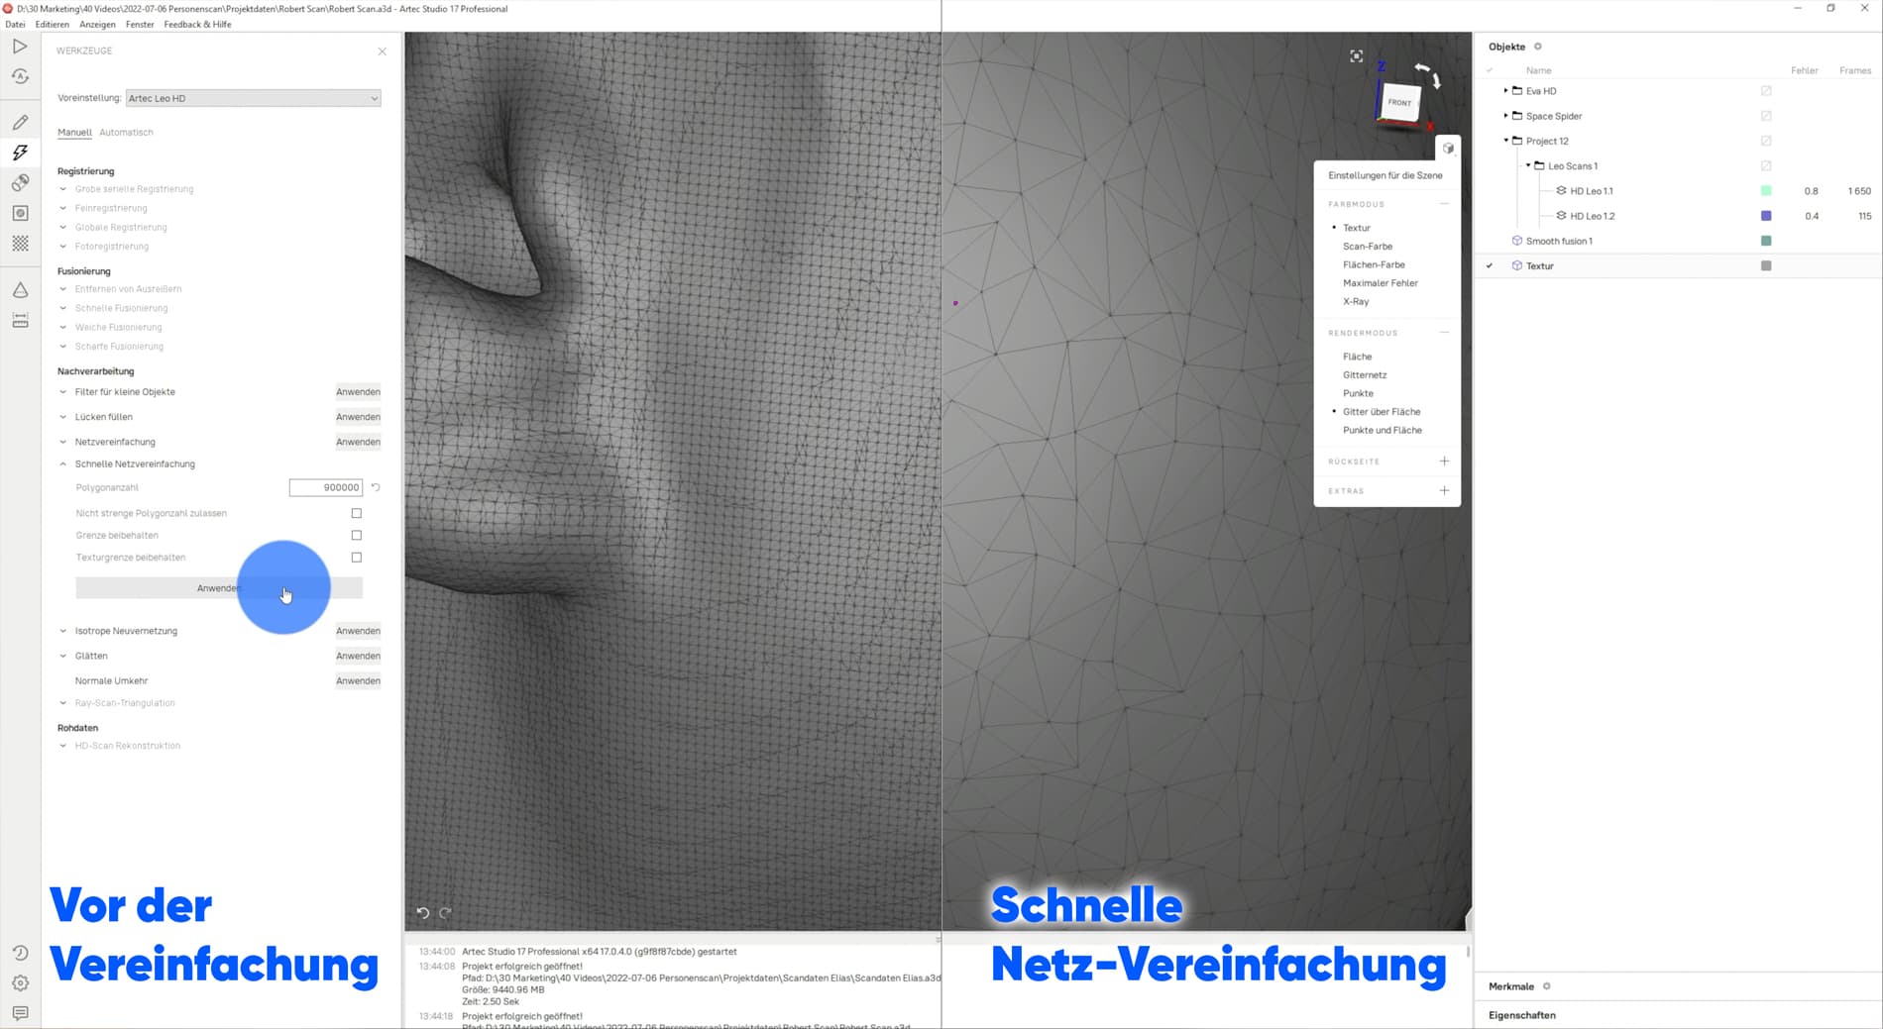Click the Polygonanzahl value input field
The image size is (1883, 1029).
[x=325, y=487]
